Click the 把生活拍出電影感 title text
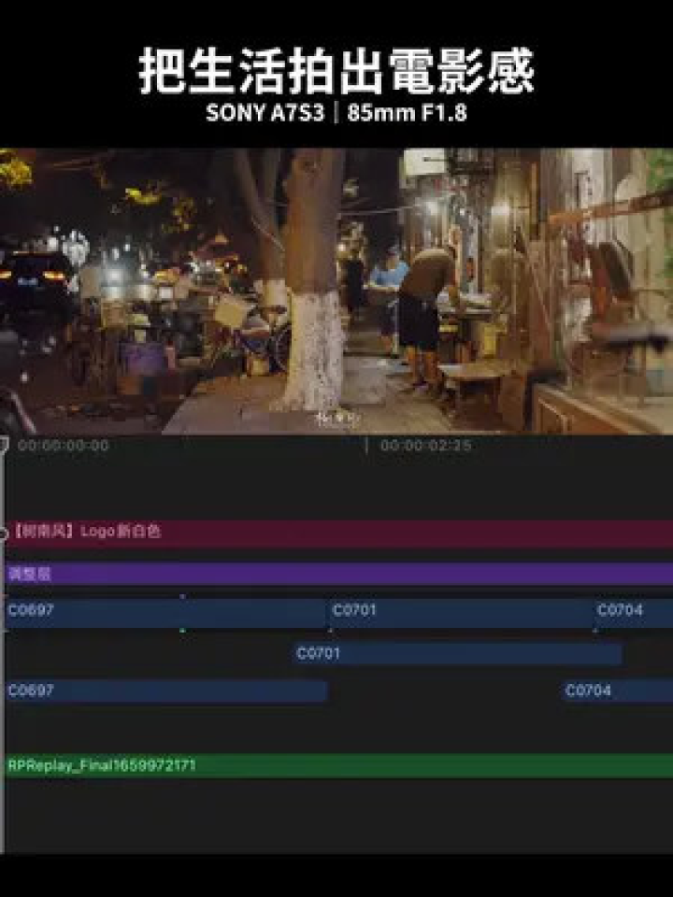Image resolution: width=673 pixels, height=897 pixels. pos(336,71)
